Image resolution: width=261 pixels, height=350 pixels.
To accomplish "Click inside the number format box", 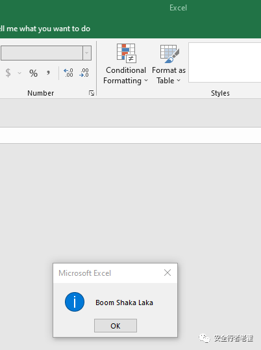I will click(x=42, y=53).
